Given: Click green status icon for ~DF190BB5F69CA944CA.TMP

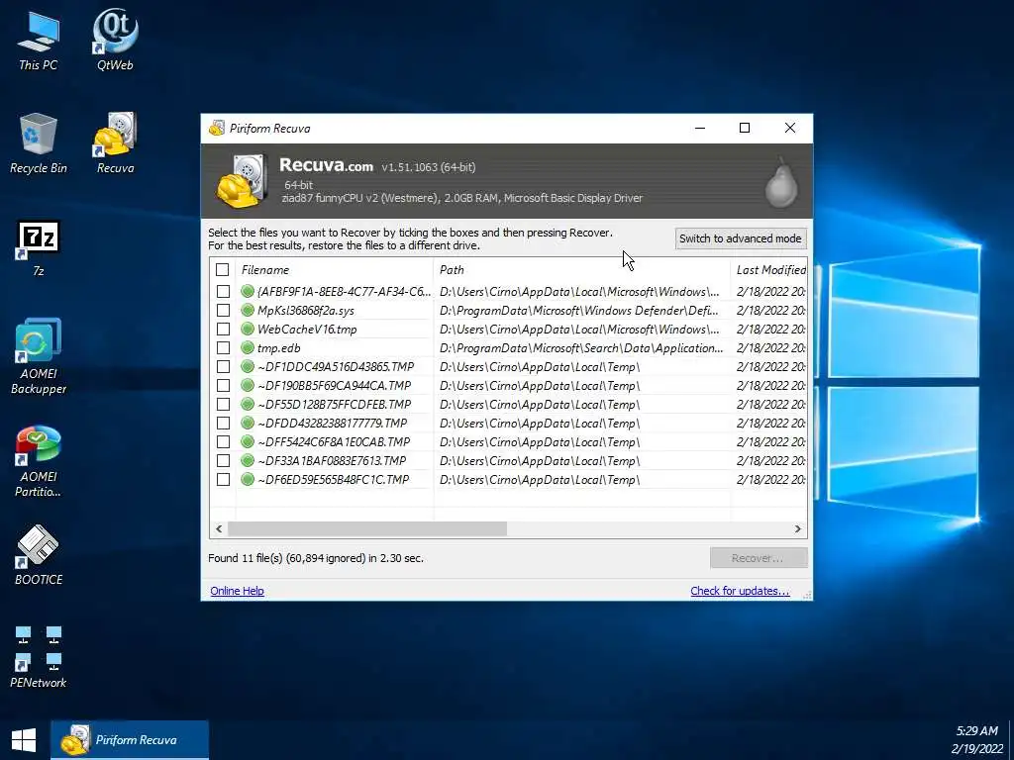Looking at the screenshot, I should pyautogui.click(x=247, y=385).
